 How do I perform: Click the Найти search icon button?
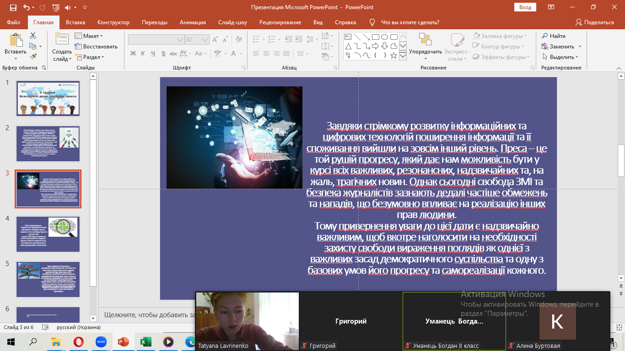coord(554,36)
